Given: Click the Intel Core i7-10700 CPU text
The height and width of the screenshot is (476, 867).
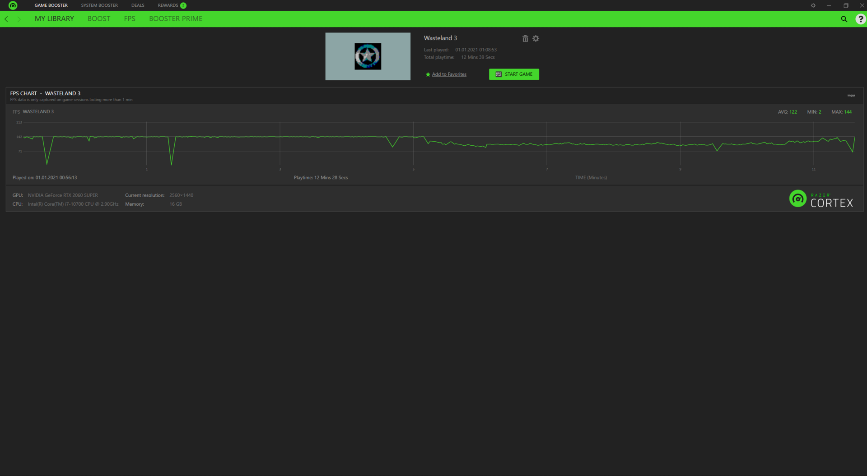Looking at the screenshot, I should pyautogui.click(x=73, y=204).
